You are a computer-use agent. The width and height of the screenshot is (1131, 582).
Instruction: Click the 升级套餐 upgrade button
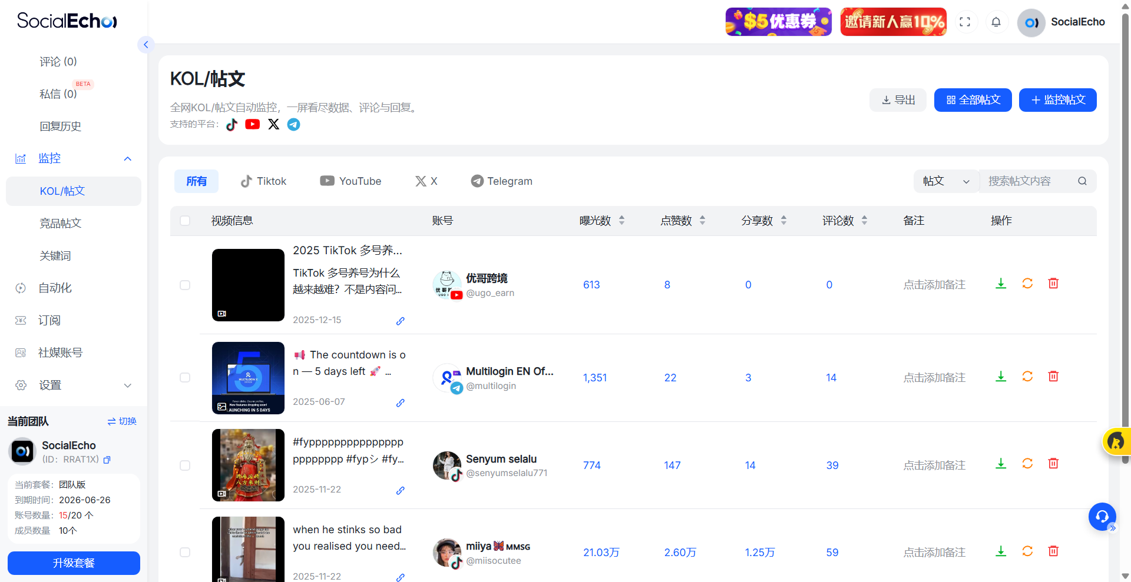tap(74, 563)
